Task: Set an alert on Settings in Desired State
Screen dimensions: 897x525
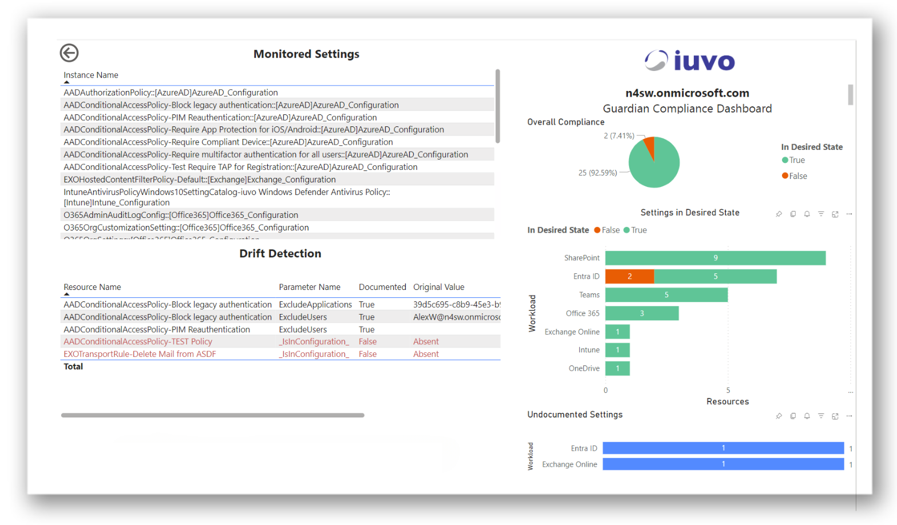Action: (807, 214)
